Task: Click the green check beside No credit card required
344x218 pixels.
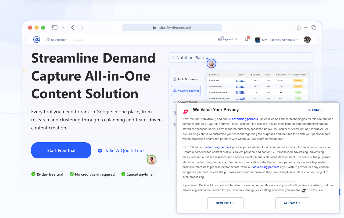Action: pos(72,174)
